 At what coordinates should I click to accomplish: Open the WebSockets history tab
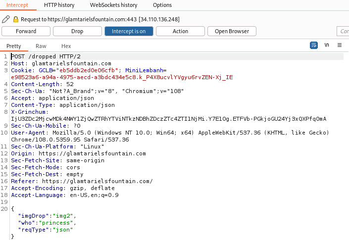(113, 5)
